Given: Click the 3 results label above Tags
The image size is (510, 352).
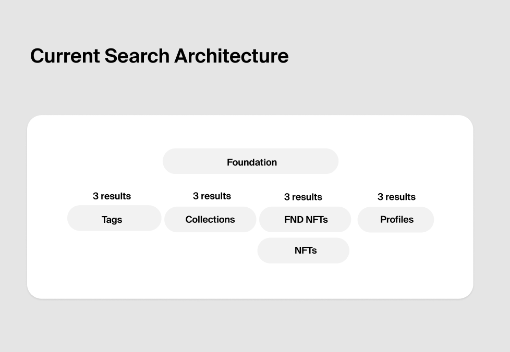Looking at the screenshot, I should [112, 196].
